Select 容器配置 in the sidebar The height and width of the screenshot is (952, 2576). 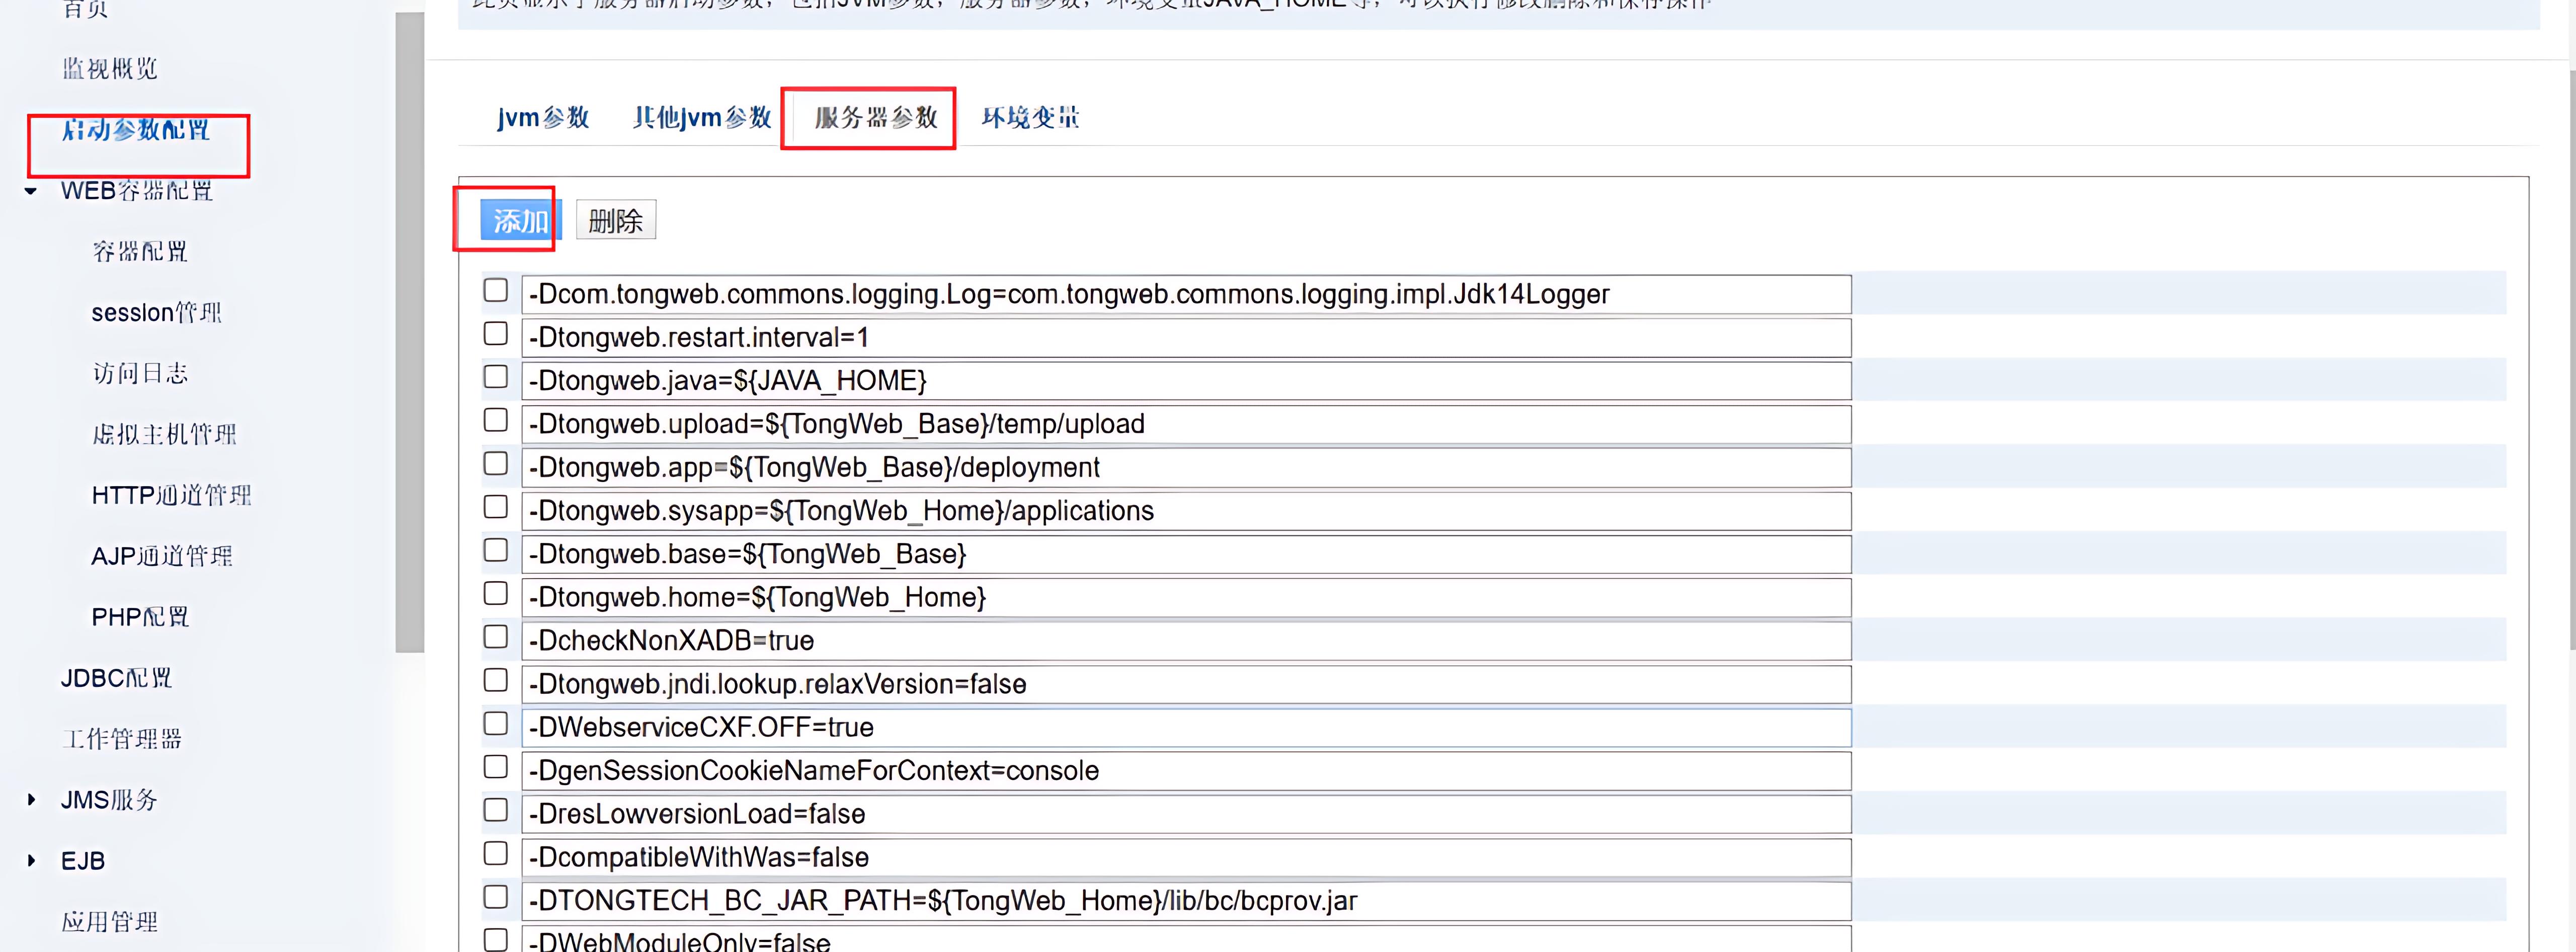[140, 252]
